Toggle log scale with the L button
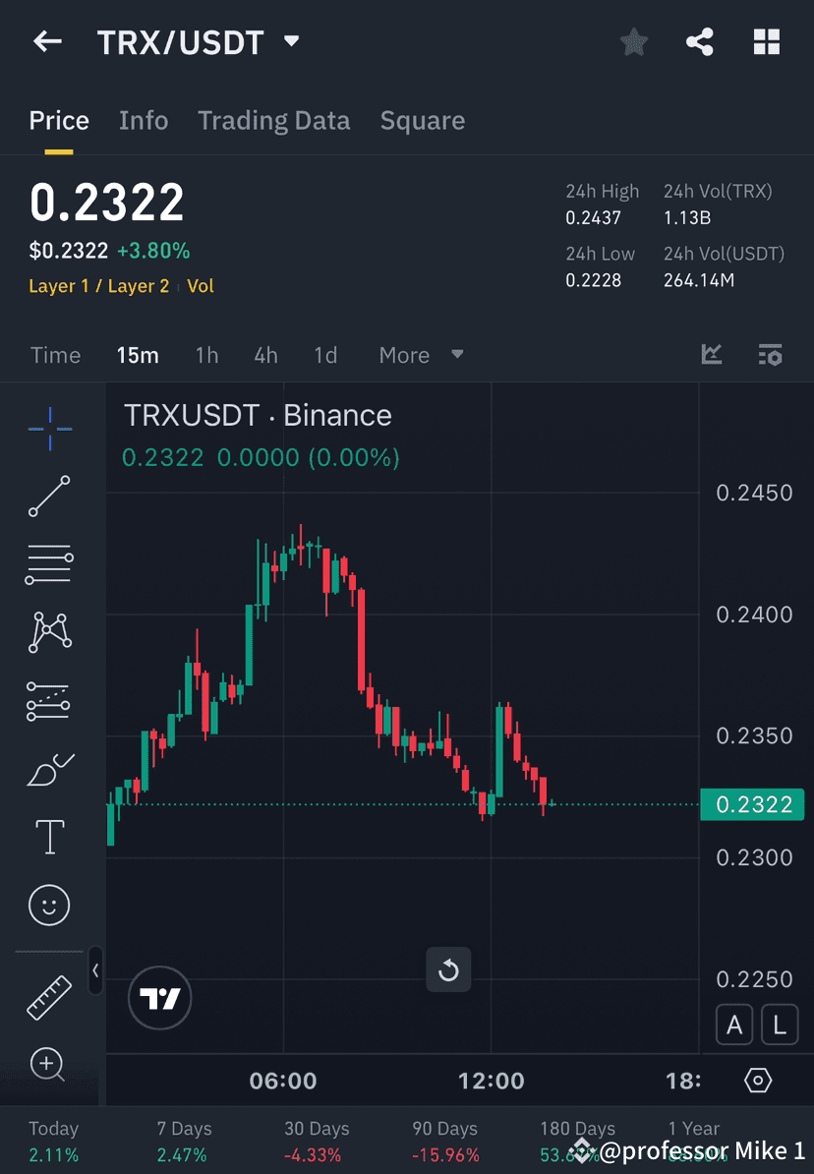Image resolution: width=814 pixels, height=1174 pixels. coord(780,1025)
